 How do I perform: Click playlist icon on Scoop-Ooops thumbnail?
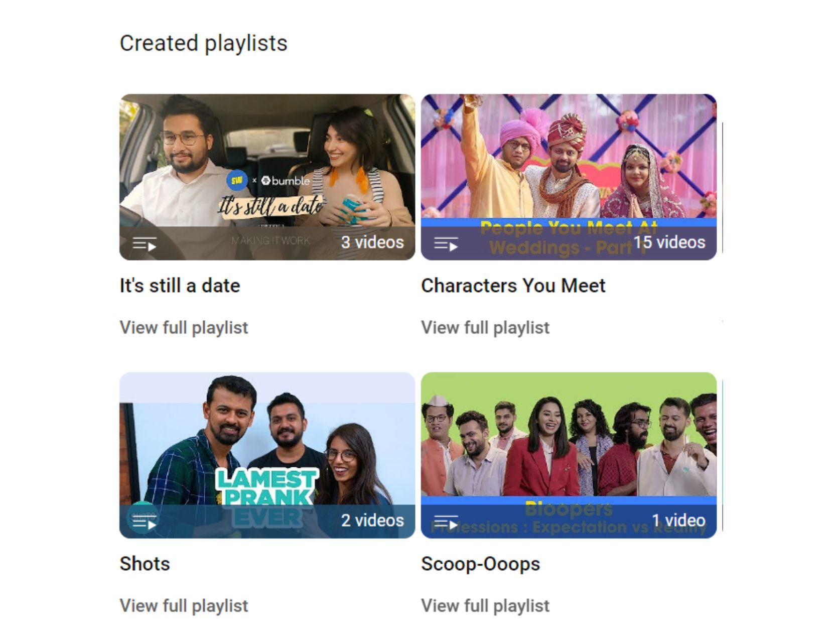(x=446, y=523)
